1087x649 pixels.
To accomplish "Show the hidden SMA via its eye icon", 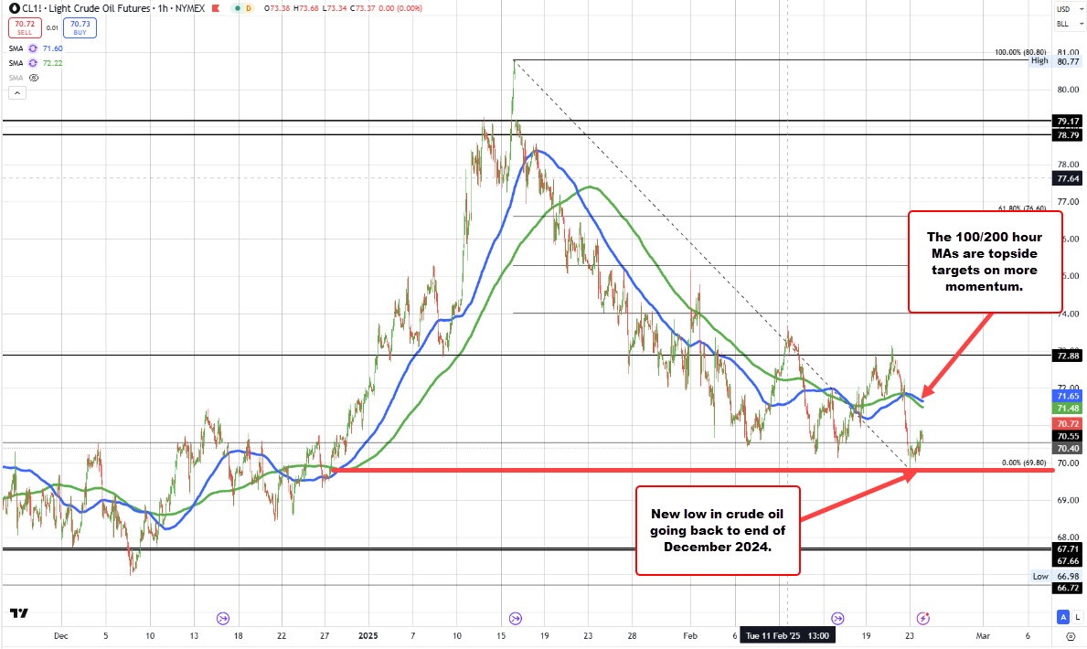I will 33,78.
